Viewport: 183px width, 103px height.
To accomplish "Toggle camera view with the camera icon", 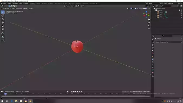I will [x=149, y=25].
